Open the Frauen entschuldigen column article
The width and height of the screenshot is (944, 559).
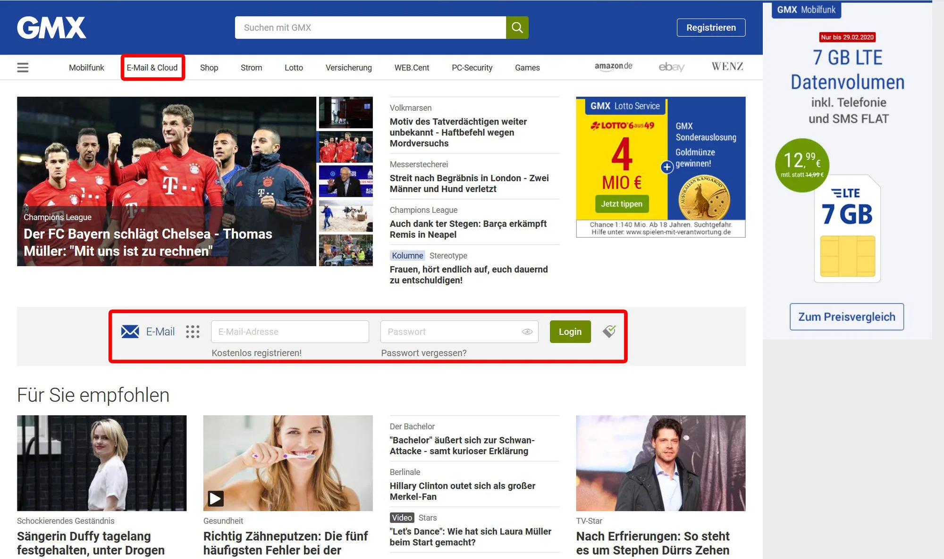pos(469,275)
